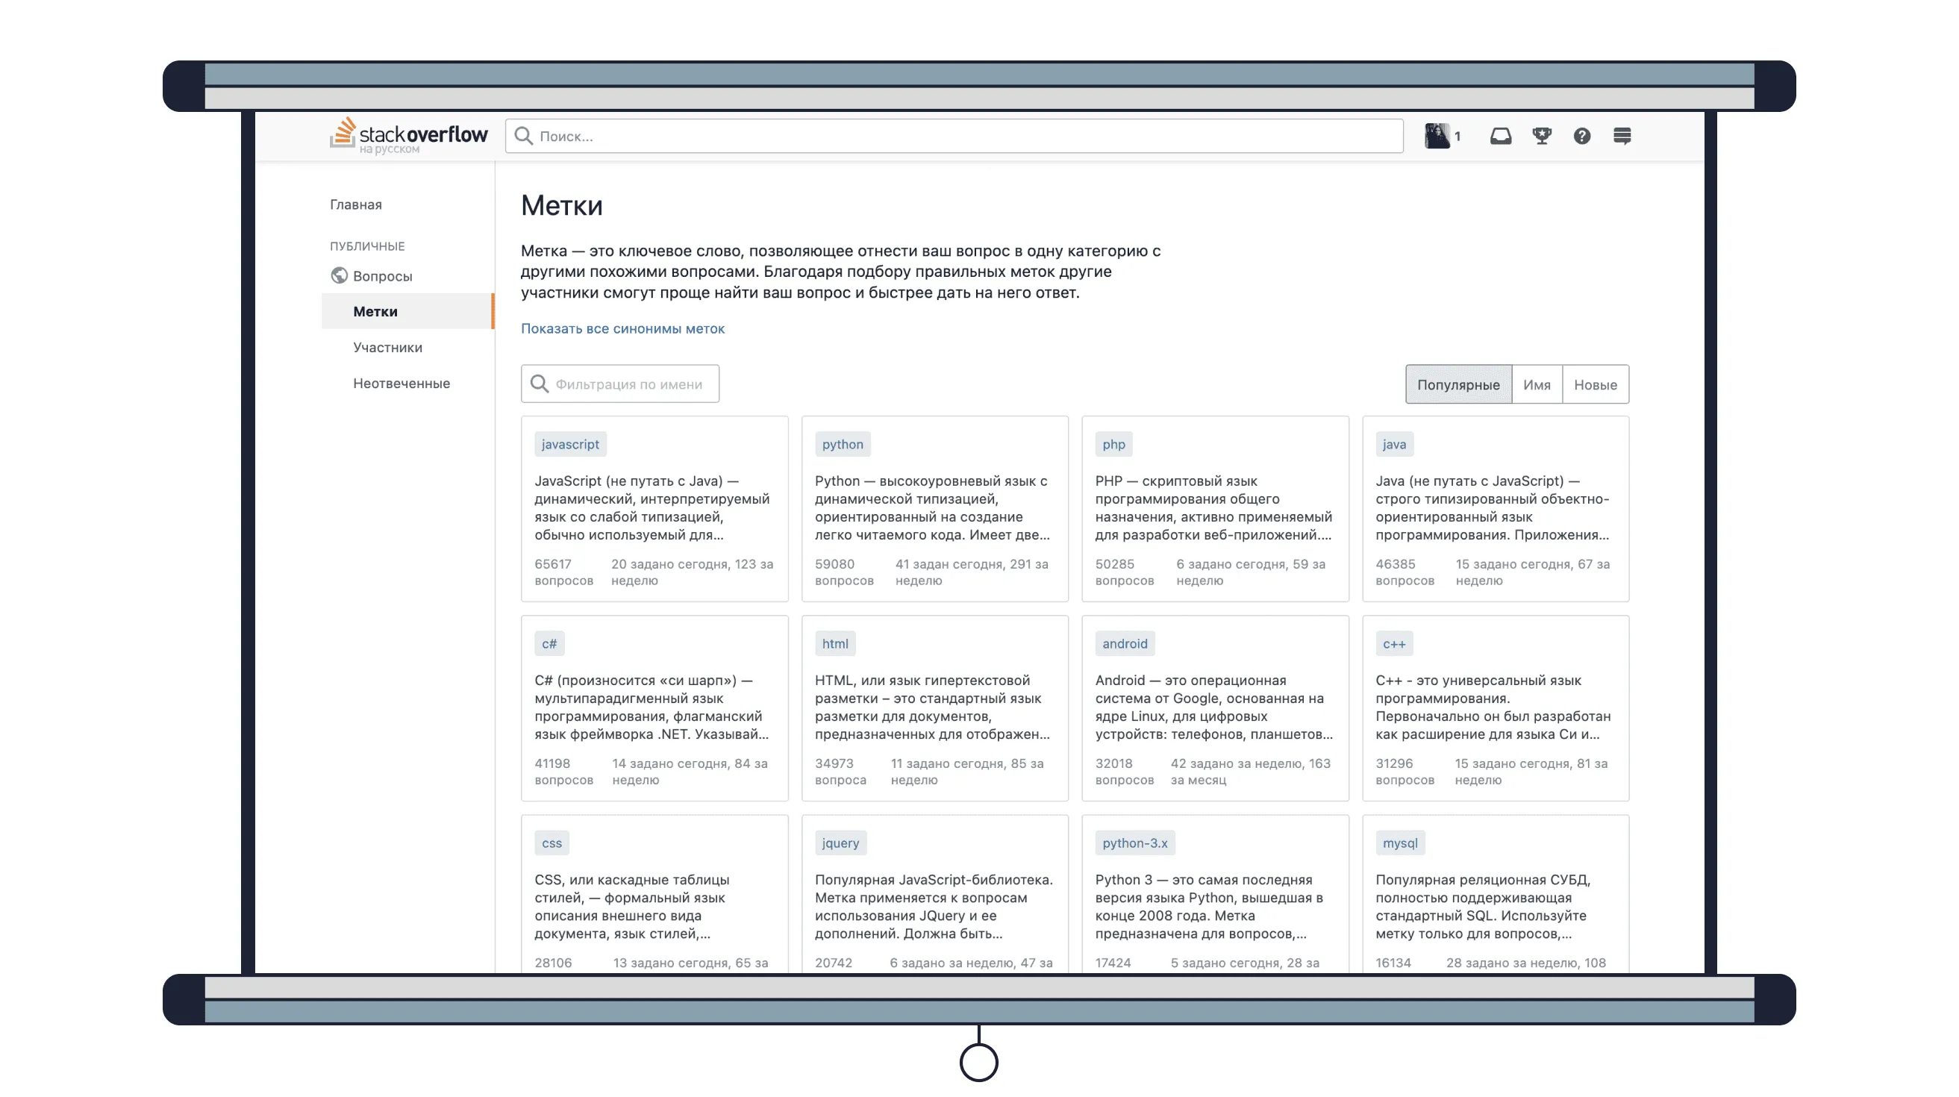The height and width of the screenshot is (1097, 1959).
Task: Open Показать все синонимы меток link
Action: pos(623,328)
